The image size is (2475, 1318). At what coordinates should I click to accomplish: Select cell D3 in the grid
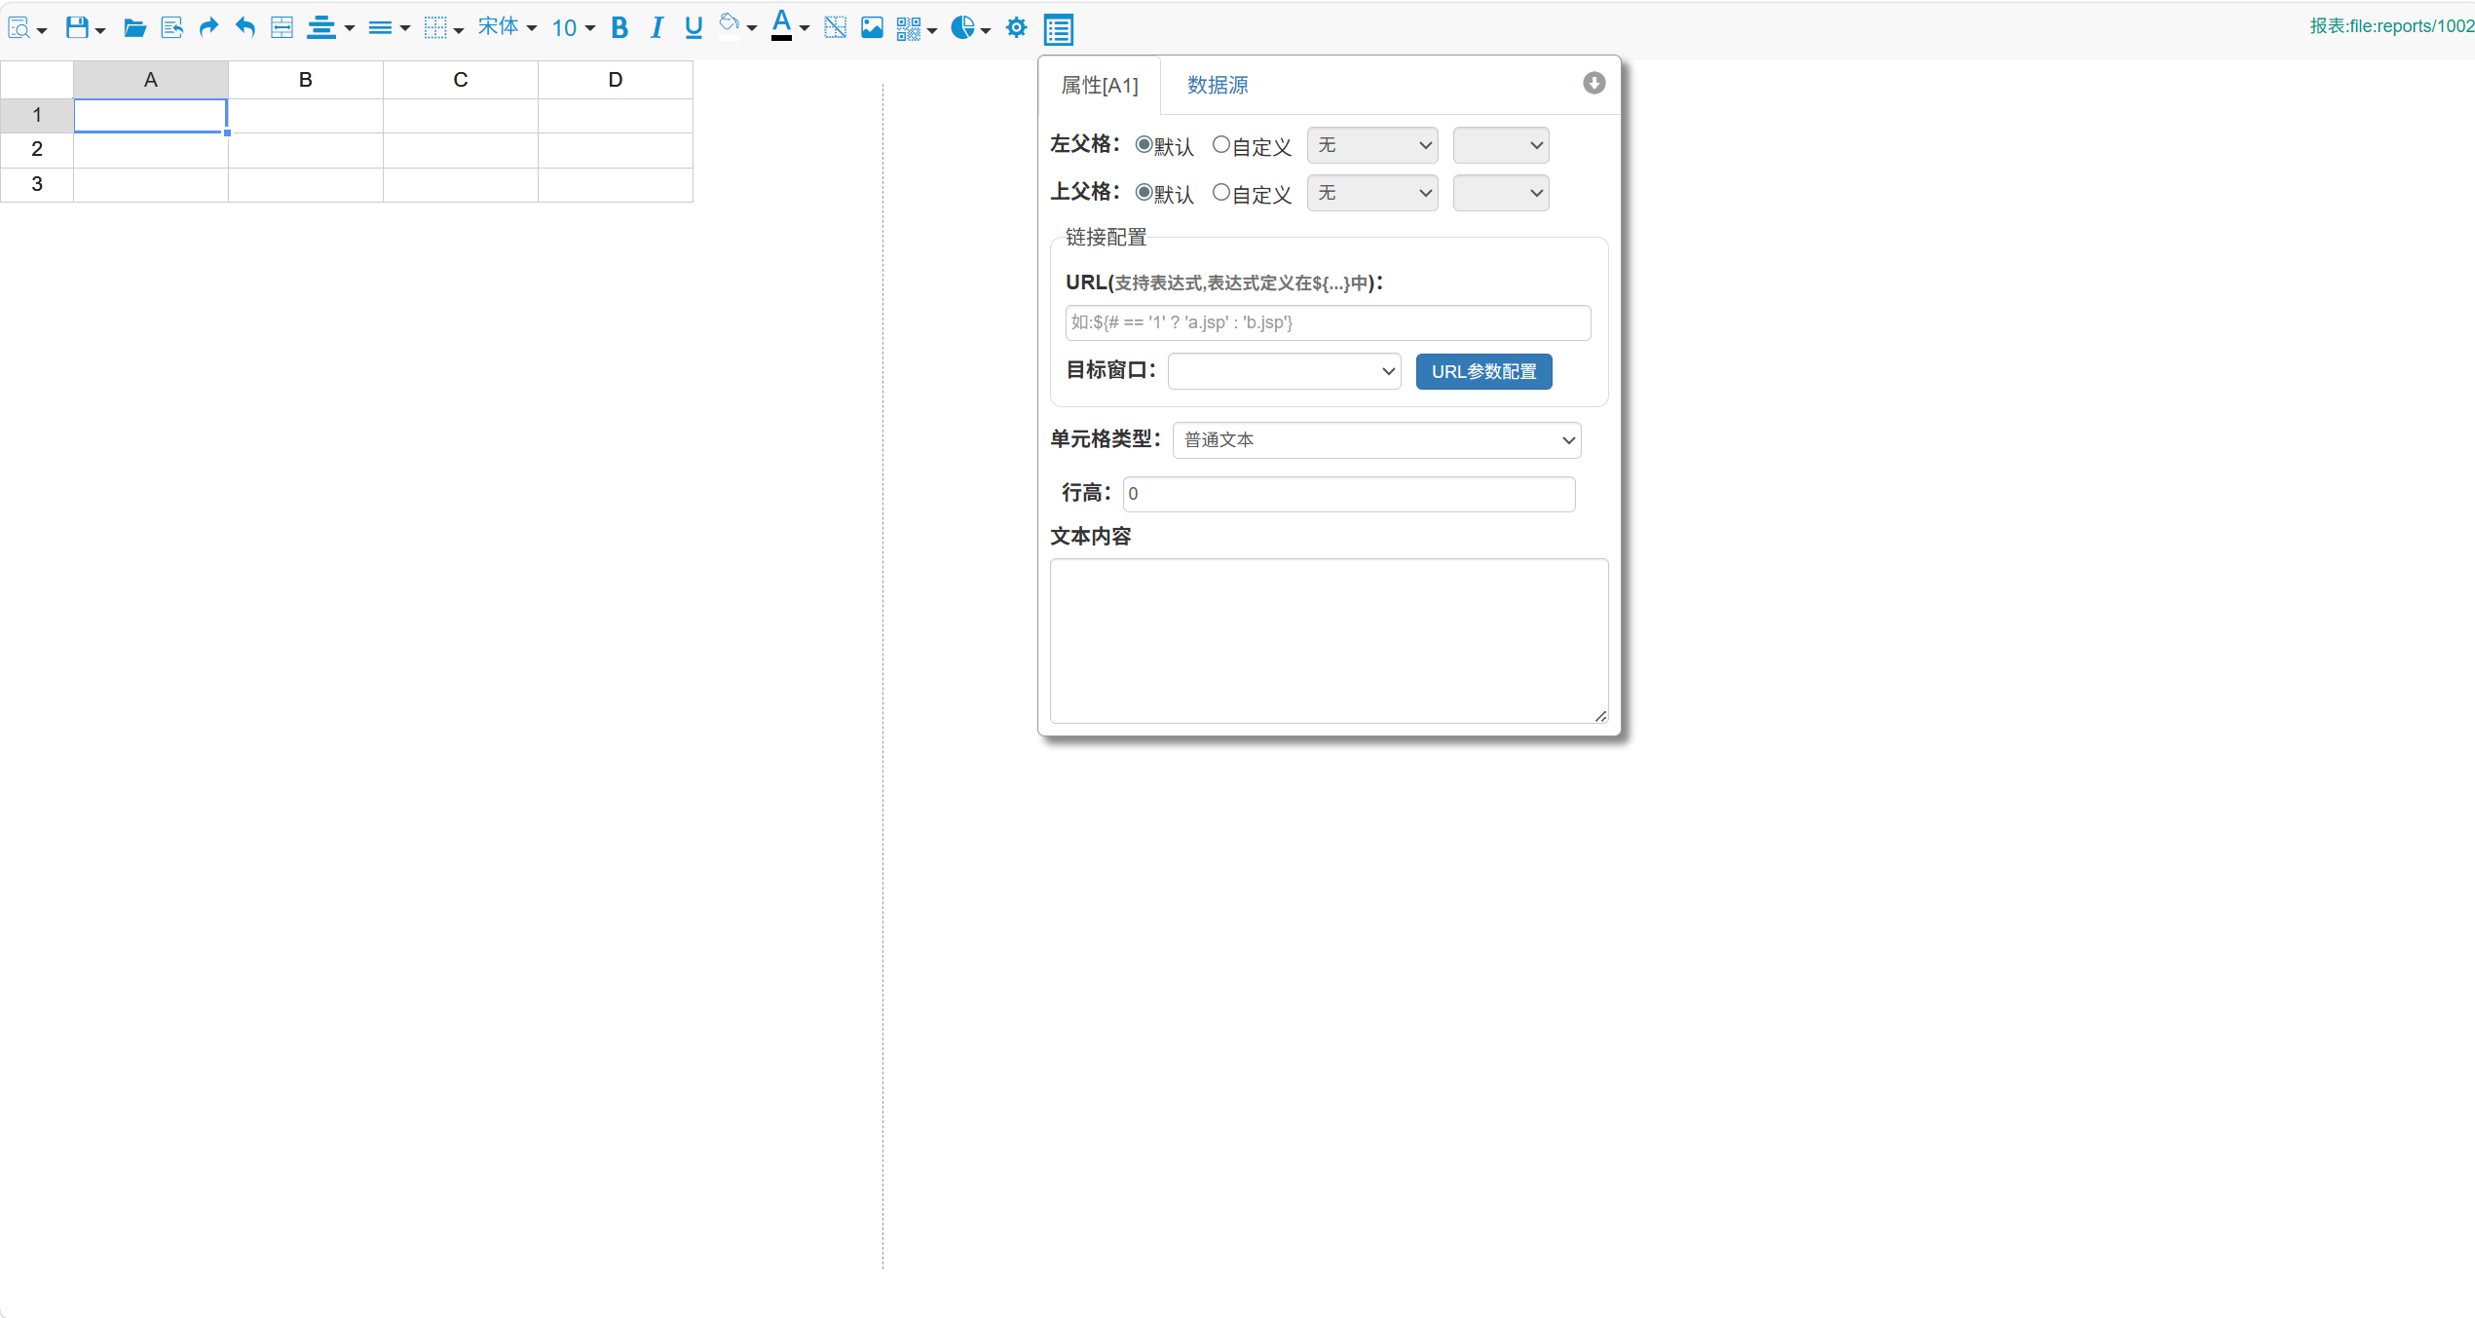[616, 185]
